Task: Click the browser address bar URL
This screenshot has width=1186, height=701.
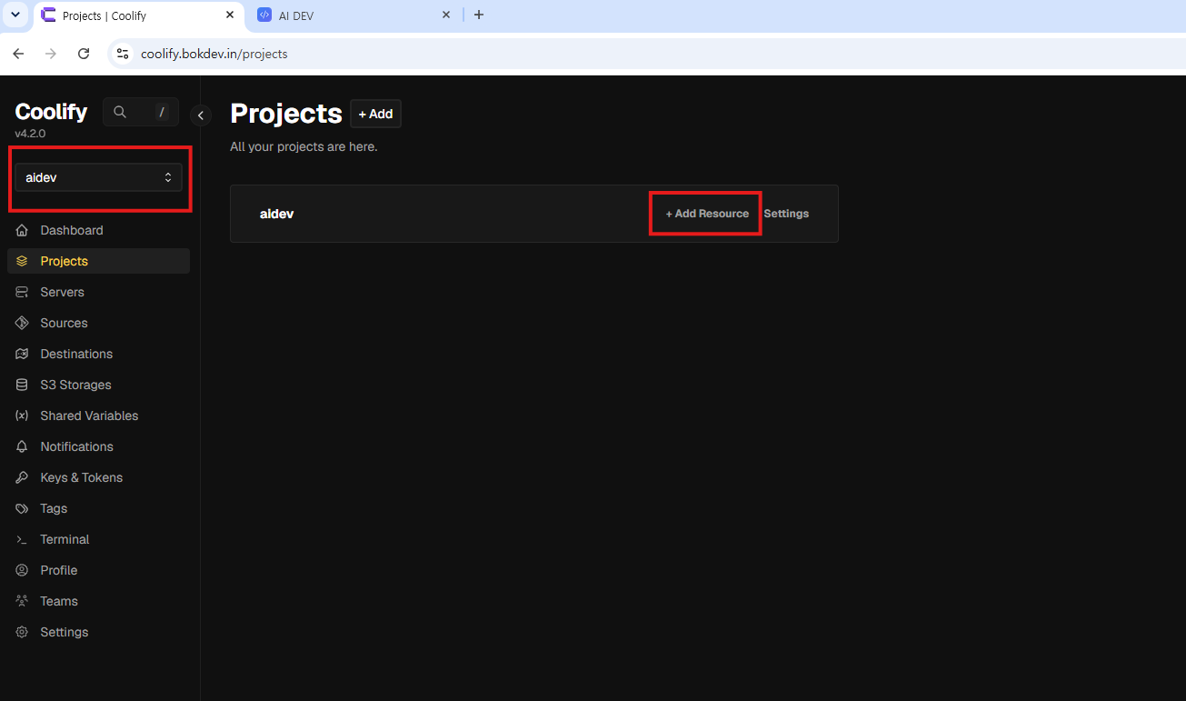Action: (x=214, y=54)
